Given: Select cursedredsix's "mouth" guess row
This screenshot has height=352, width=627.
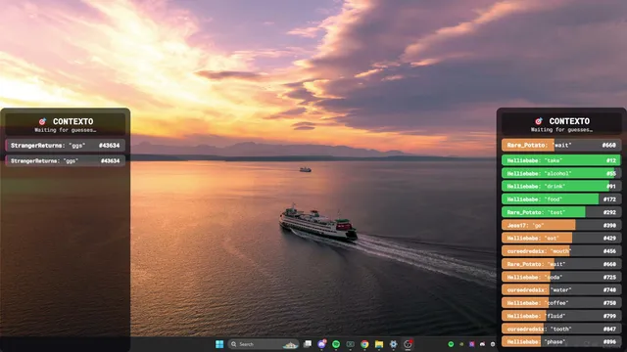Looking at the screenshot, I should tap(561, 251).
